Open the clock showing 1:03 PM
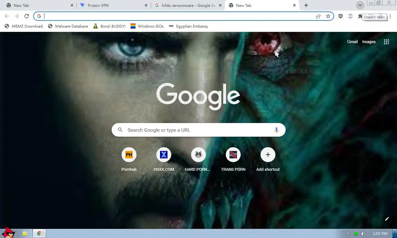Screen dimensions: 397x238 [380, 234]
